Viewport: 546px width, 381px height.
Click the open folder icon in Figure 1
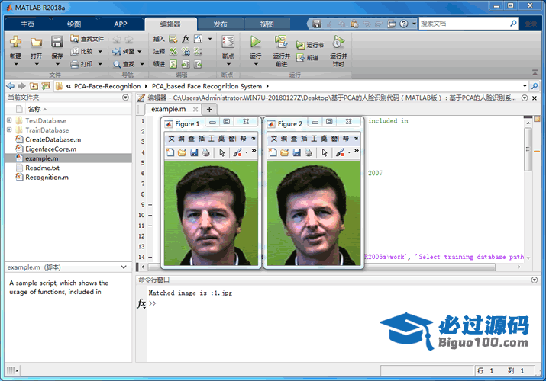point(182,152)
